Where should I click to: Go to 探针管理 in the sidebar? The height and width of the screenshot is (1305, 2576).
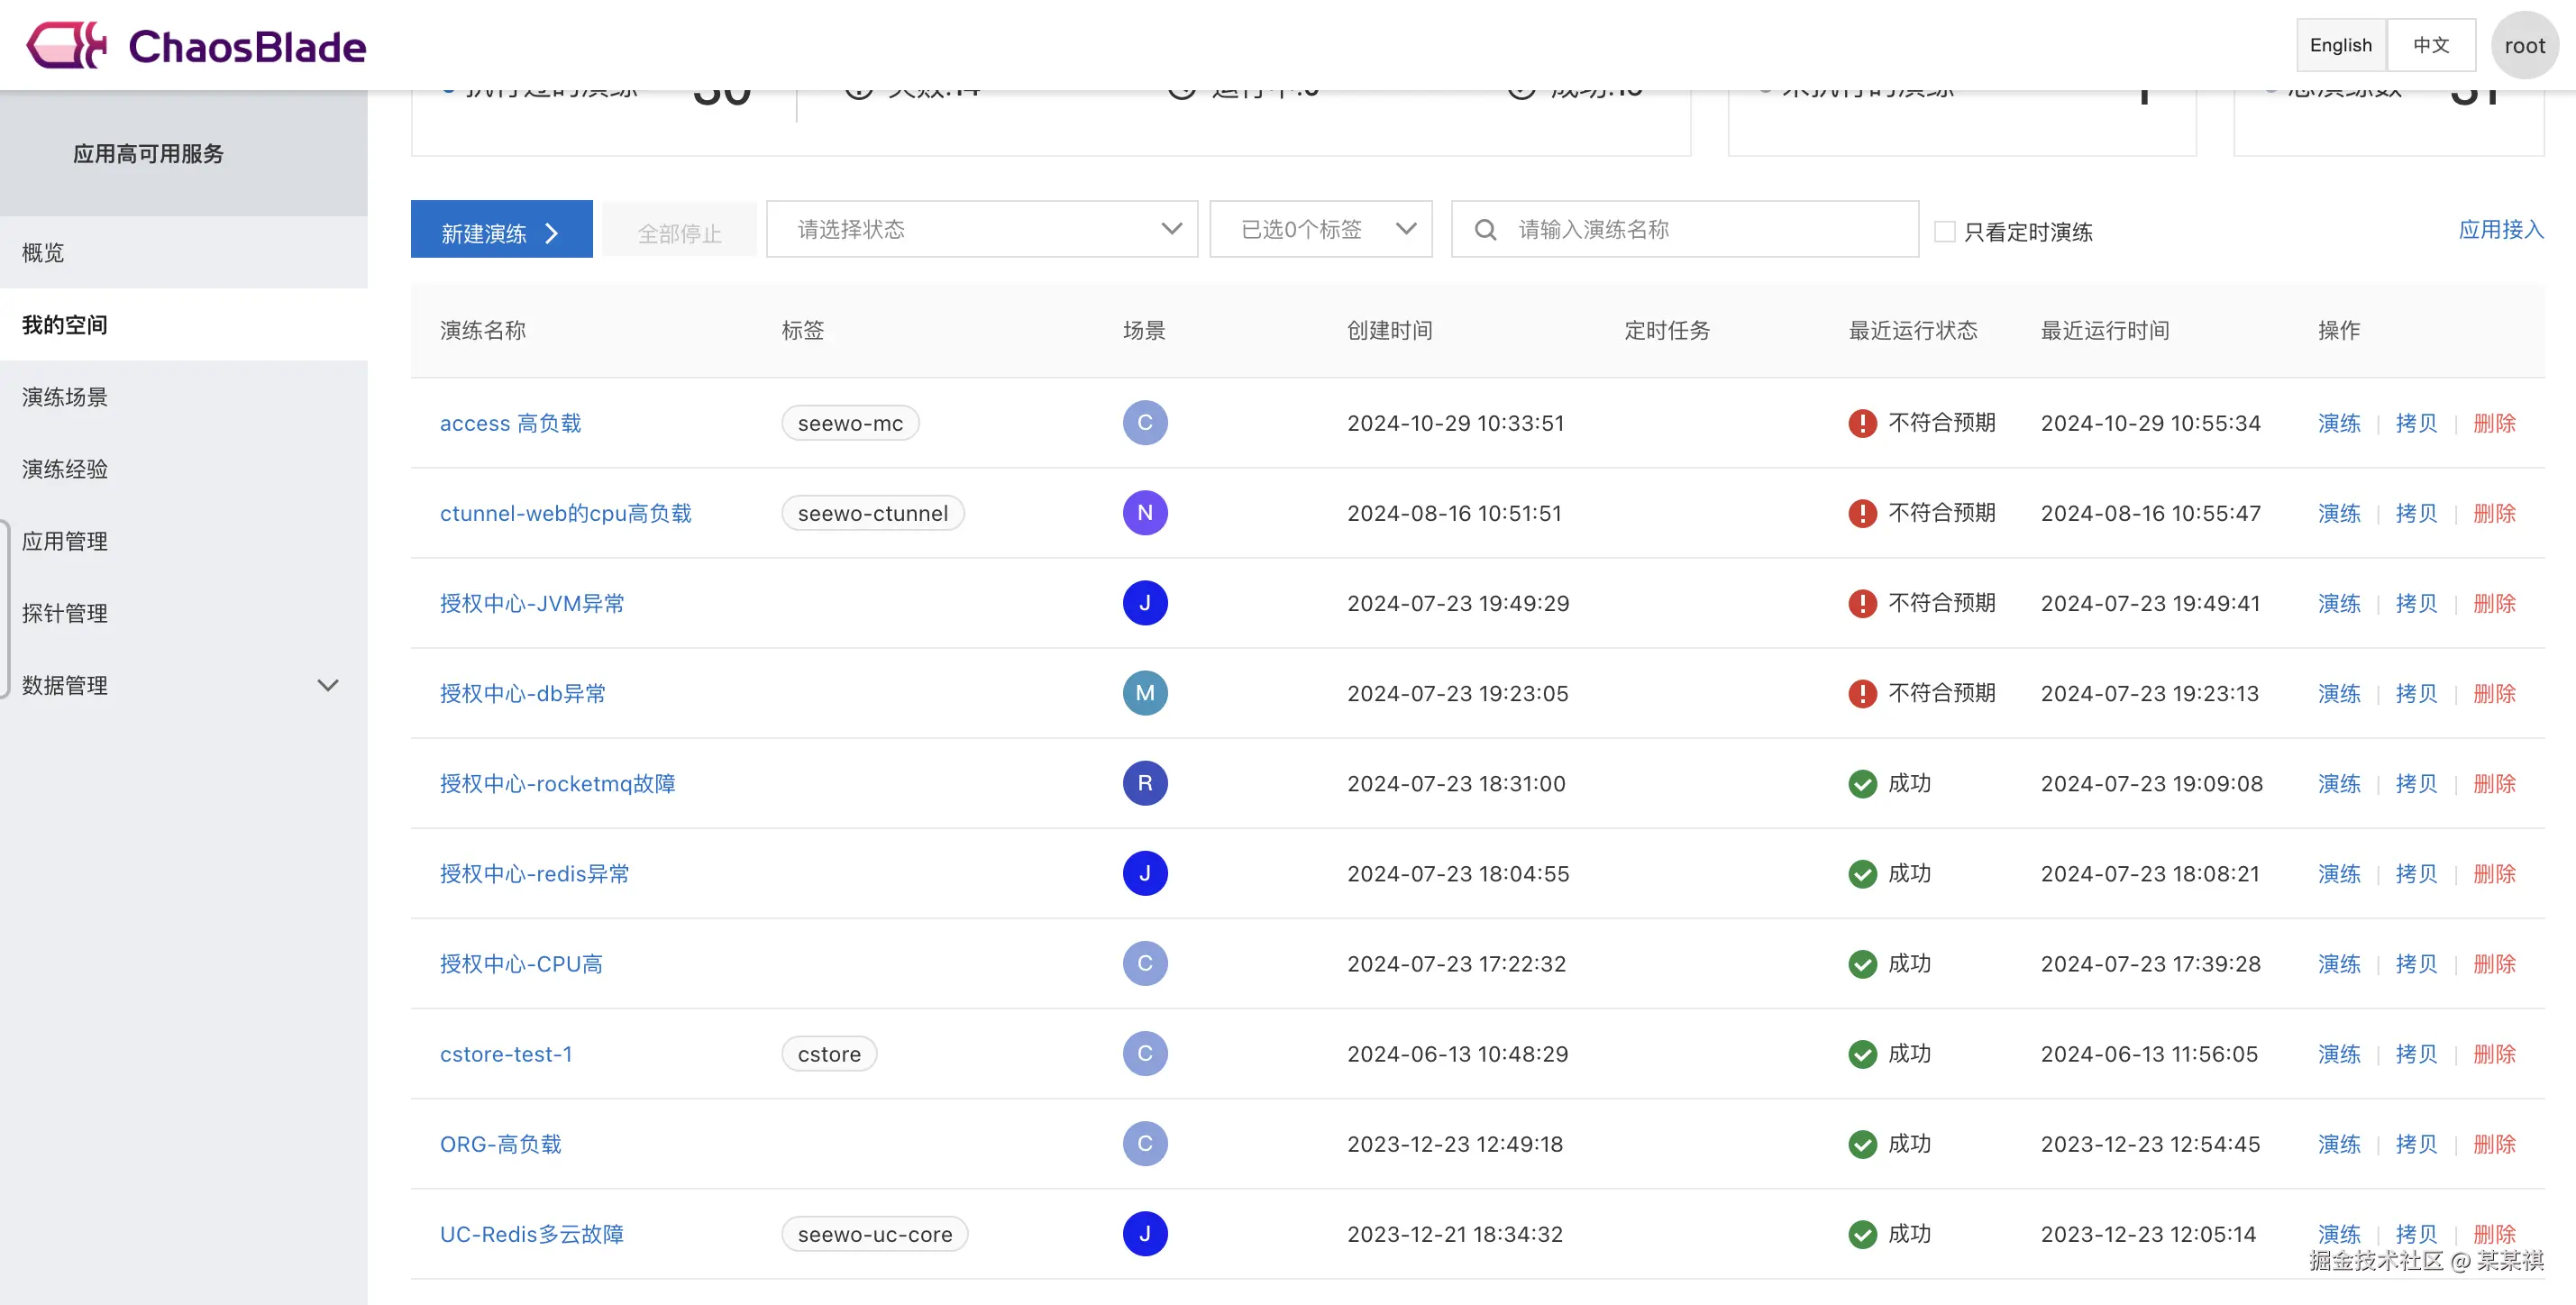(x=66, y=613)
